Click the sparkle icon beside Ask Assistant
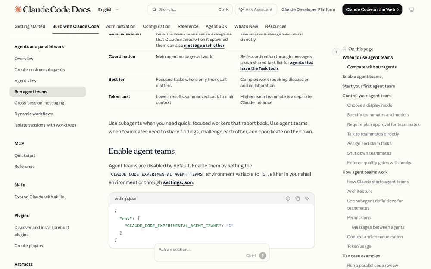The width and height of the screenshot is (431, 269). click(x=241, y=9)
